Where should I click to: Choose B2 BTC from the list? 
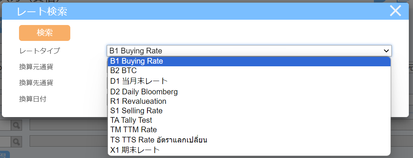(x=249, y=70)
